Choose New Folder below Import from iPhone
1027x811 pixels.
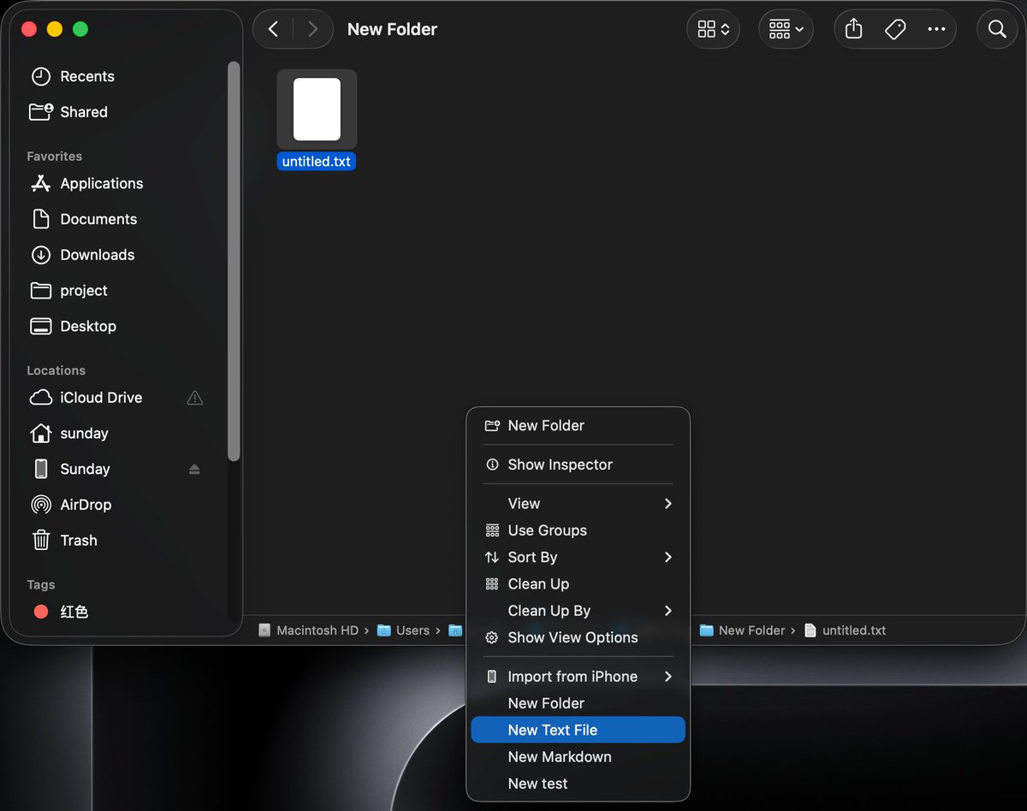coord(579,703)
